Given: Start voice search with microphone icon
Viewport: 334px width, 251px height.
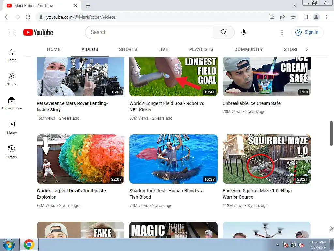Looking at the screenshot, I should (243, 32).
